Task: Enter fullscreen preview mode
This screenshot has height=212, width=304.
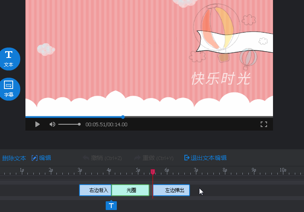Action: pos(264,124)
